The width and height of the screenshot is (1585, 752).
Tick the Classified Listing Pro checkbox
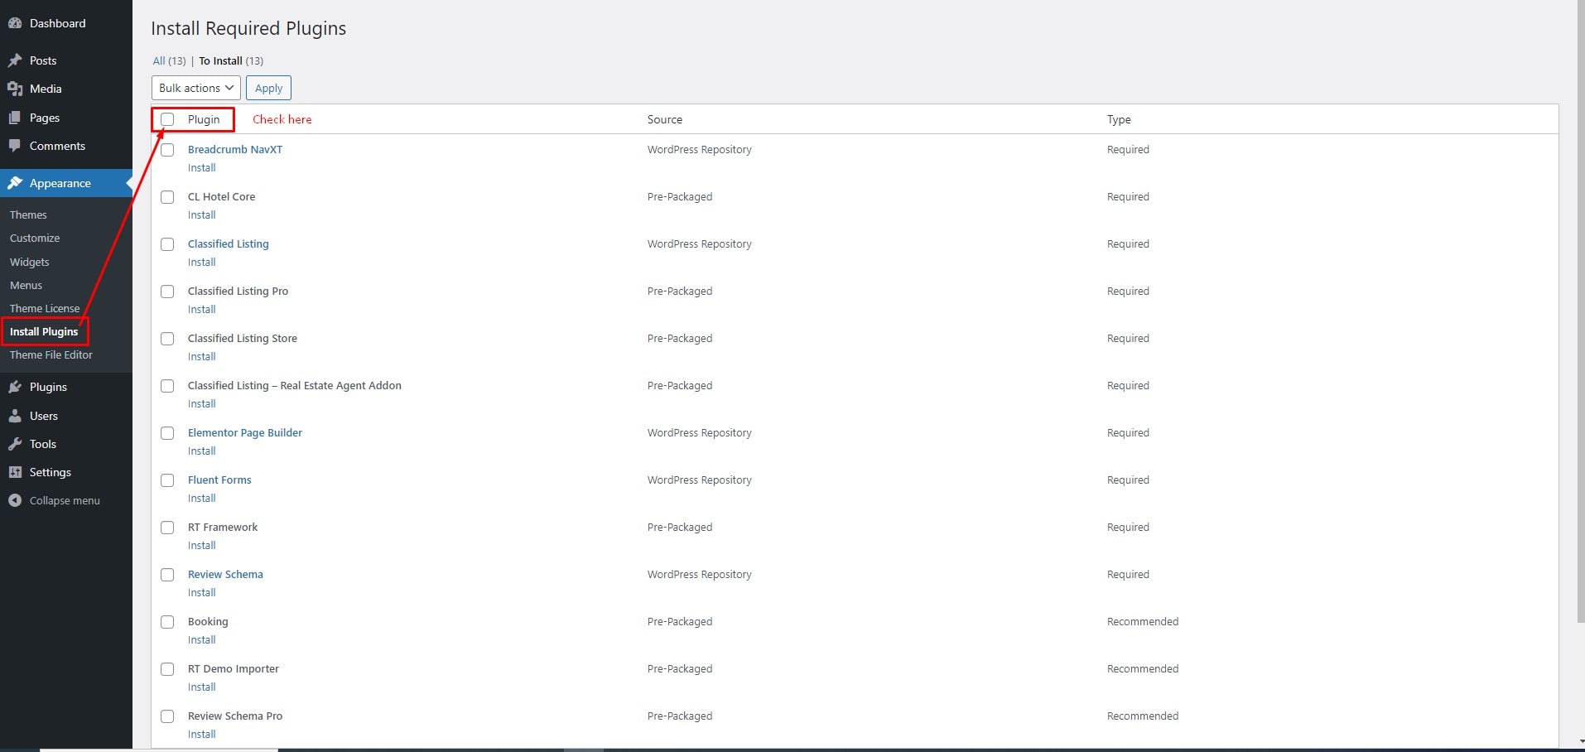tap(167, 292)
